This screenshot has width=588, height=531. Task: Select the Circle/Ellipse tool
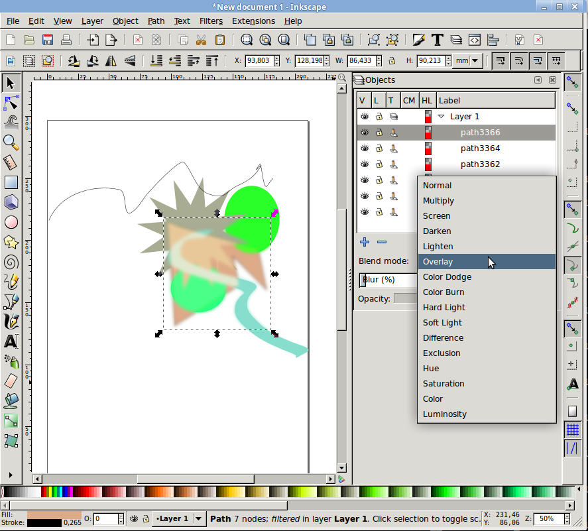[x=11, y=222]
